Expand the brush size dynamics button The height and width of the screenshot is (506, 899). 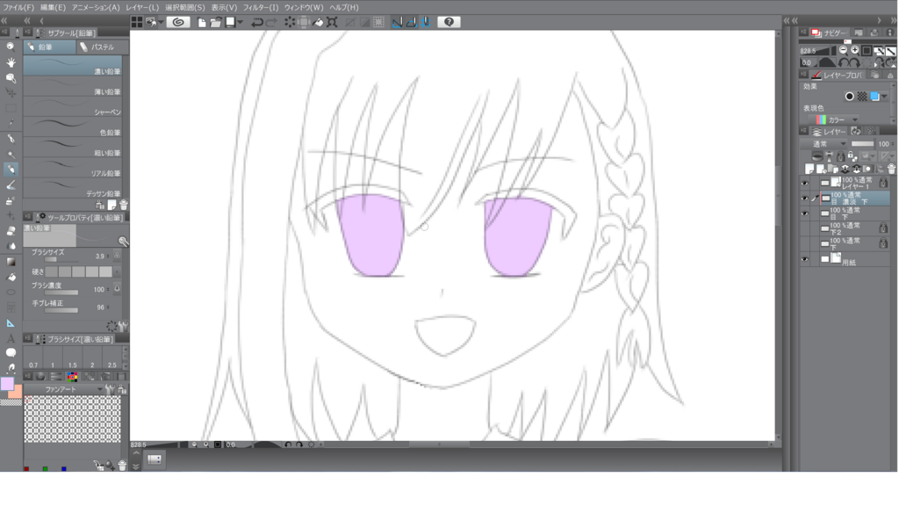pos(117,256)
